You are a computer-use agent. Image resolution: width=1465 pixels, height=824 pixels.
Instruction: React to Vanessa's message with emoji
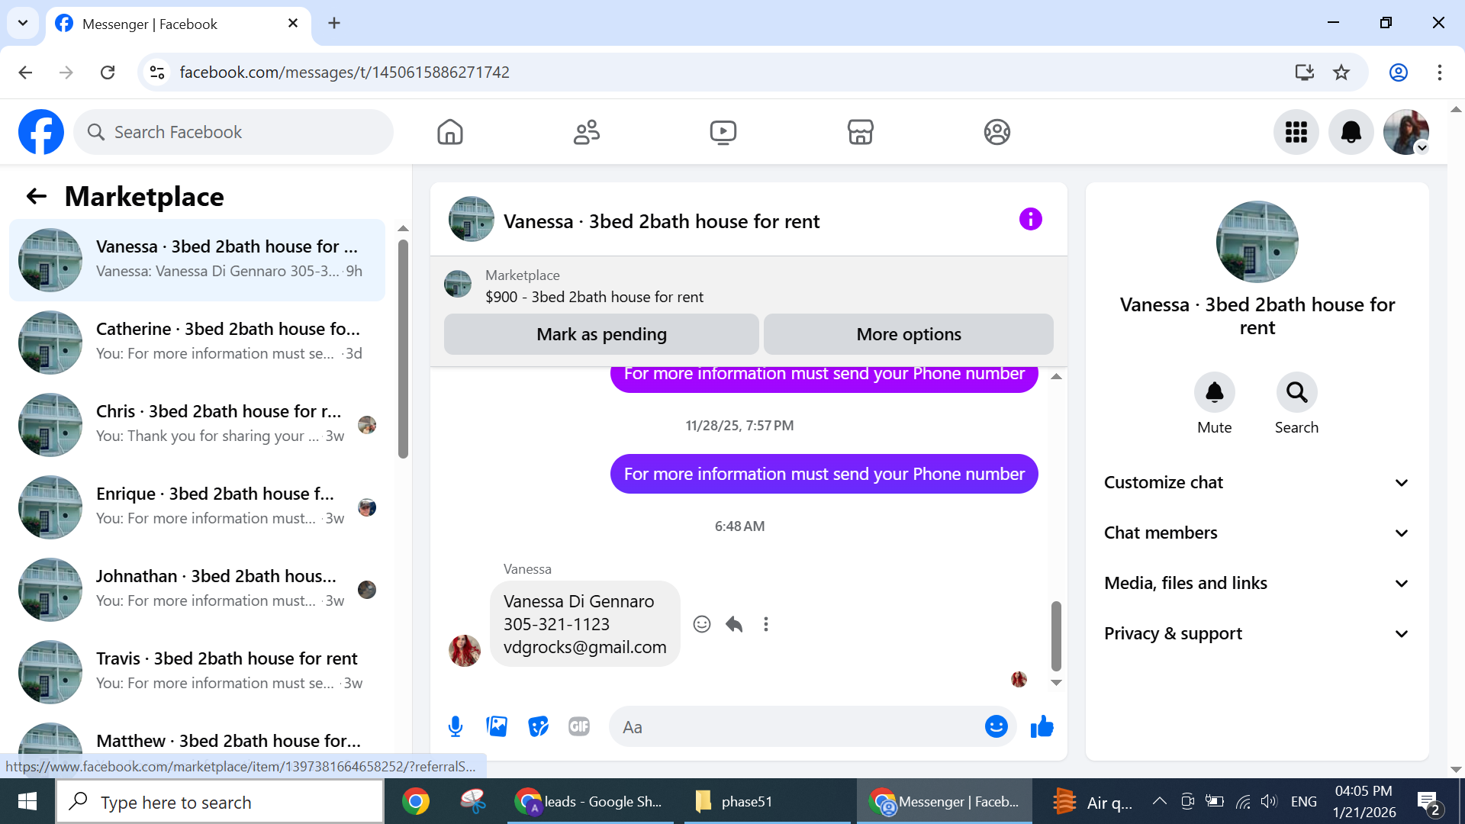tap(702, 624)
